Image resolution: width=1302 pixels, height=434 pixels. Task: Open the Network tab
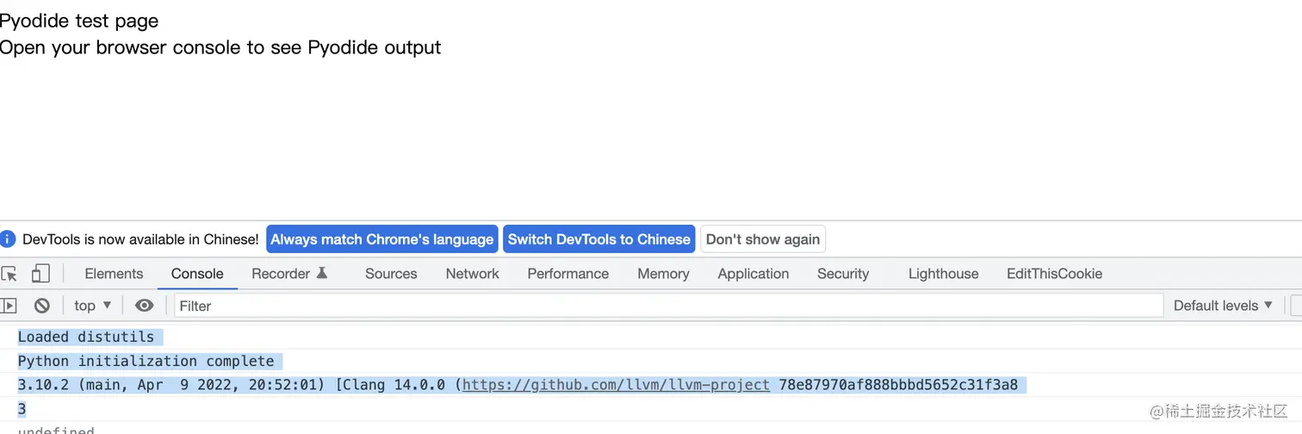point(472,274)
